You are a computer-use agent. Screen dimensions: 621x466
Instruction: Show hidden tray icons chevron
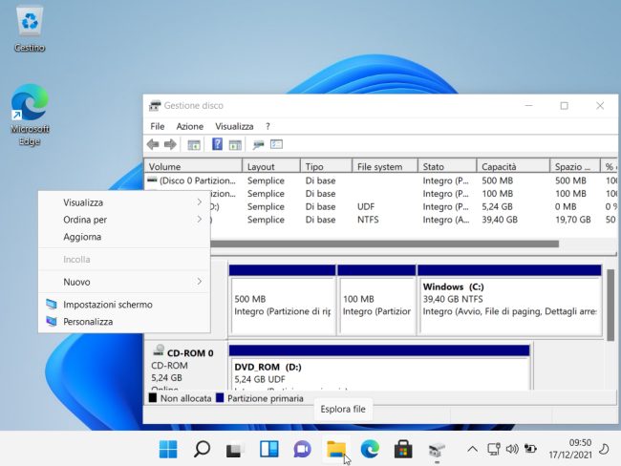tap(472, 449)
